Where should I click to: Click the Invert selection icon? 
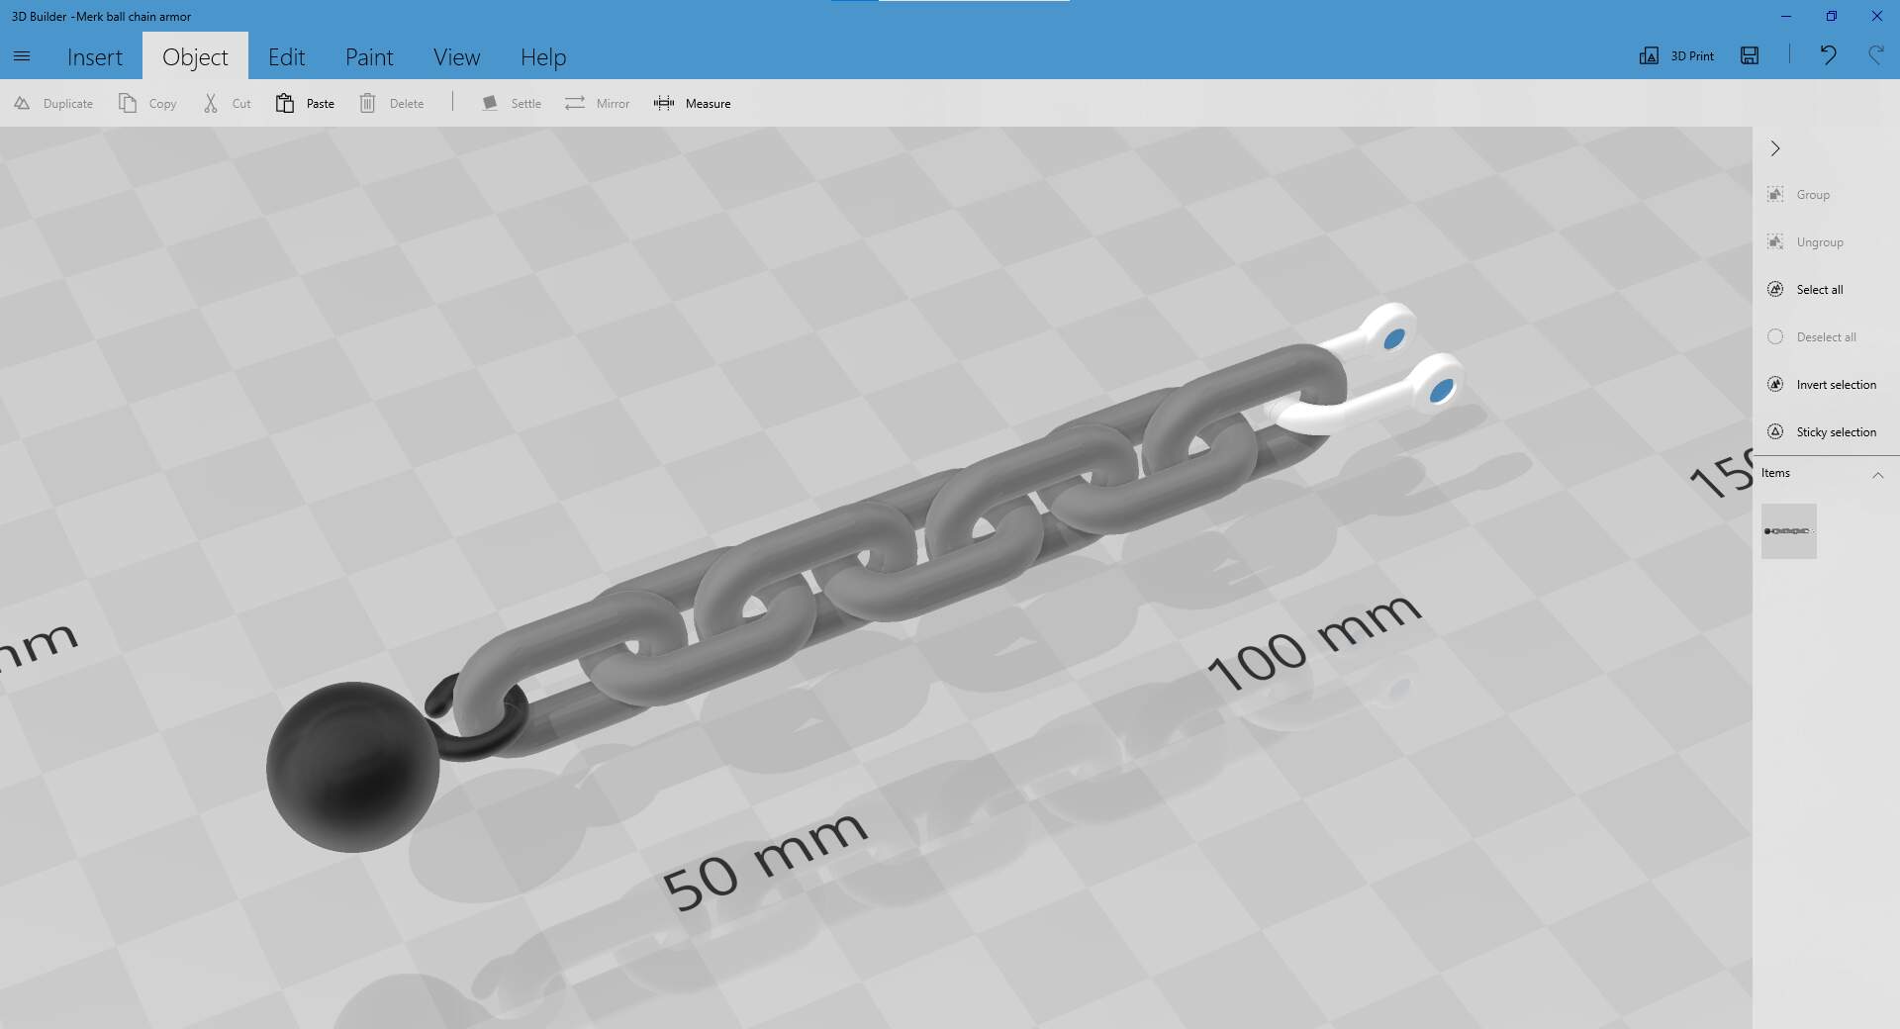click(x=1775, y=384)
